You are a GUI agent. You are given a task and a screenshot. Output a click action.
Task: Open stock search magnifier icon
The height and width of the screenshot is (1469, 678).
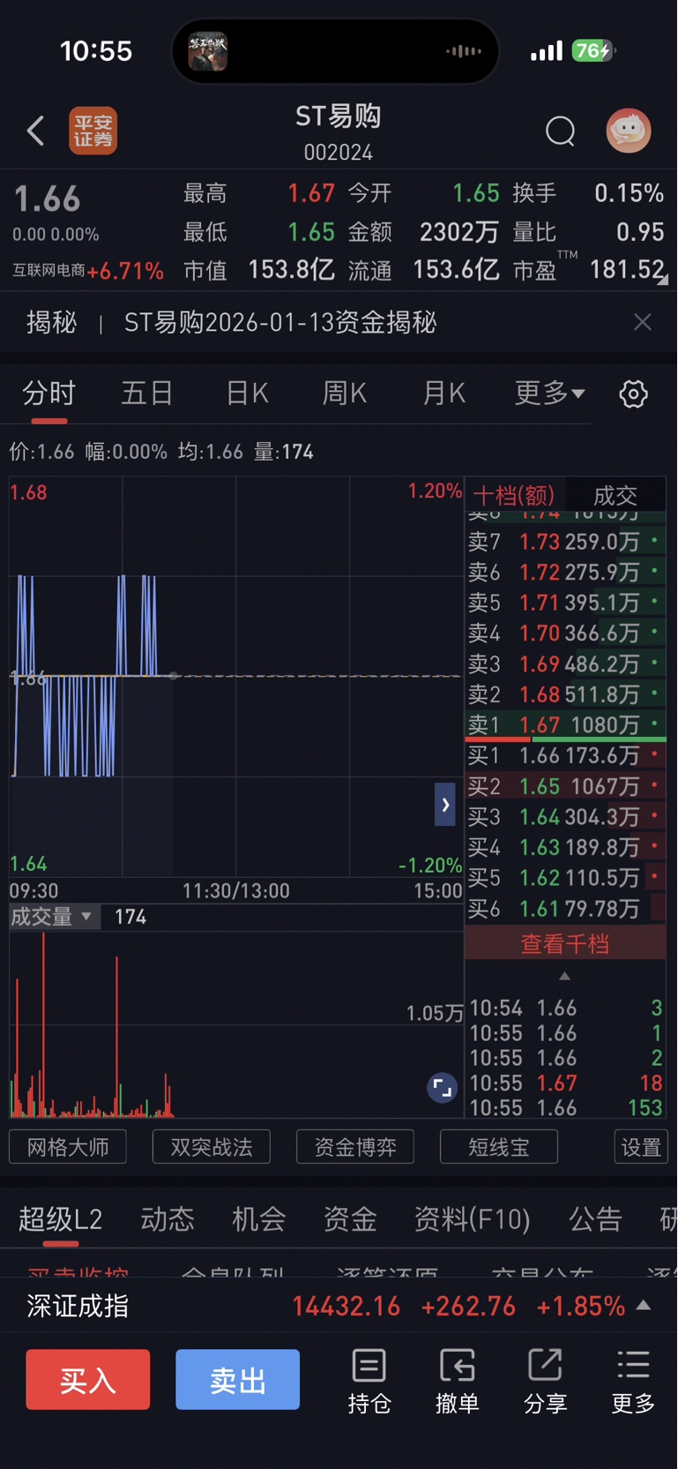[561, 131]
